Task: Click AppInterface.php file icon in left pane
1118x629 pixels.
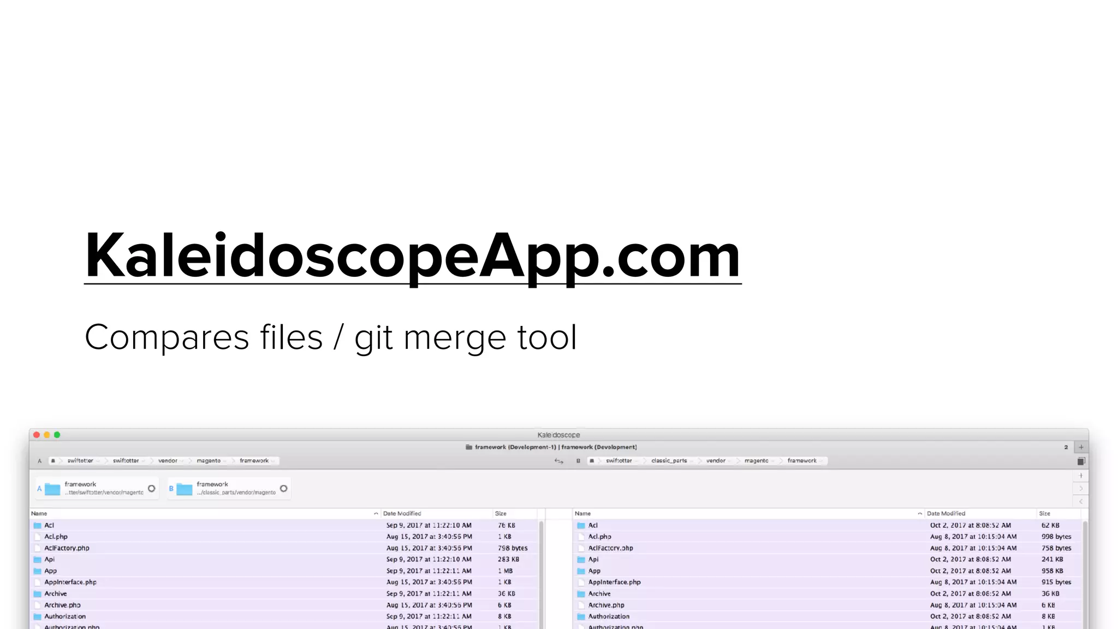Action: [38, 583]
